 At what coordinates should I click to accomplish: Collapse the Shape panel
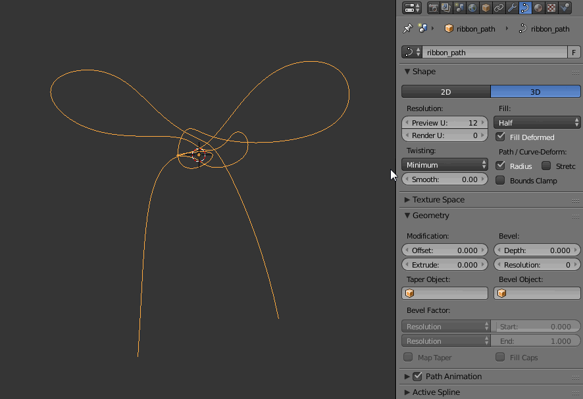(x=407, y=72)
